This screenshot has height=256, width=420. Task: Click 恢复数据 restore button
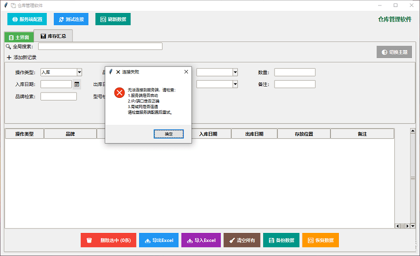pyautogui.click(x=320, y=240)
